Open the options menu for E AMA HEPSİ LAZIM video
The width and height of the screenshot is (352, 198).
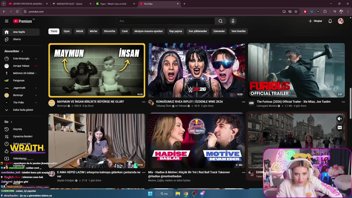point(144,173)
